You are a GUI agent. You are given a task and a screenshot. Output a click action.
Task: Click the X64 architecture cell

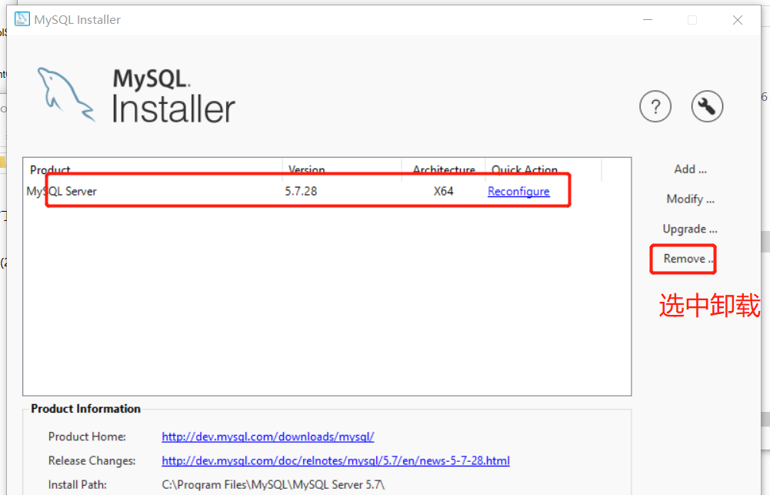443,191
